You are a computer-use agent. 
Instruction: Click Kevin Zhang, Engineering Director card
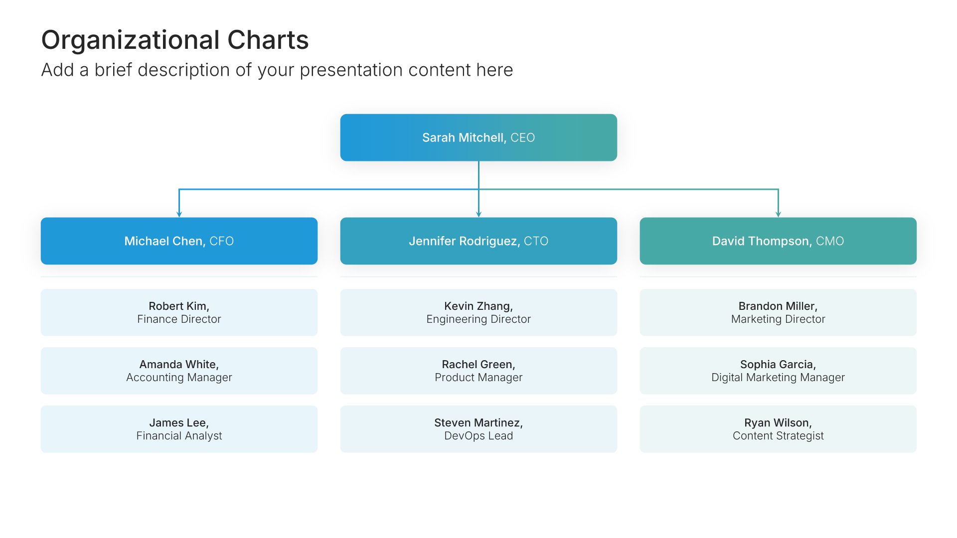[x=478, y=312]
